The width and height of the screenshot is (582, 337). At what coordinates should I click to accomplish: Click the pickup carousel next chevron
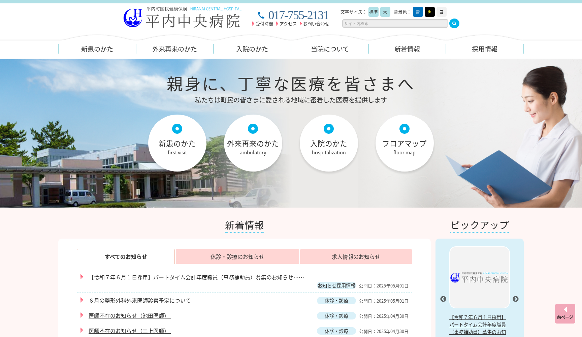pyautogui.click(x=515, y=299)
